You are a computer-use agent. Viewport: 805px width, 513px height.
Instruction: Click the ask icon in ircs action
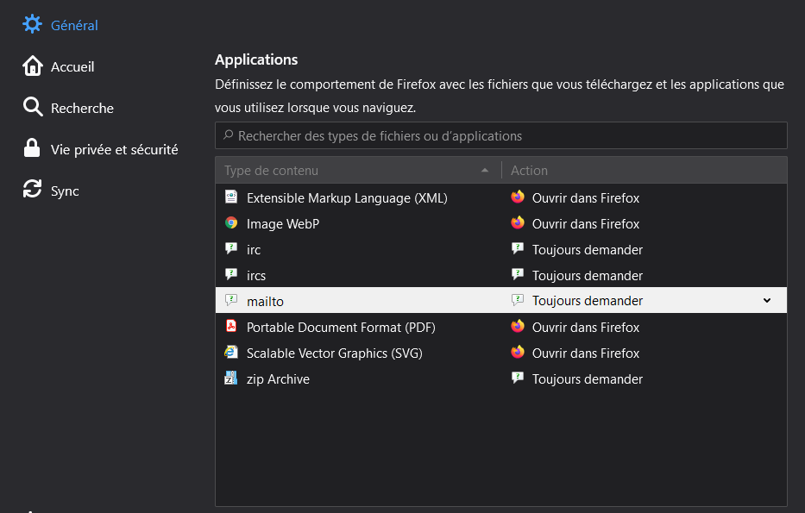tap(518, 274)
